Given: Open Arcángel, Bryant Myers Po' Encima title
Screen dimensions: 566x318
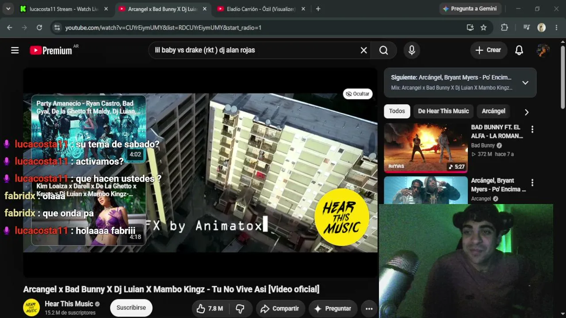Looking at the screenshot, I should (x=498, y=185).
